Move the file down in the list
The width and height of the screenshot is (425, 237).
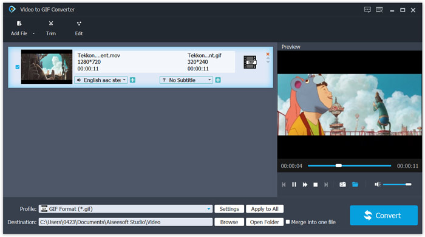tap(268, 62)
